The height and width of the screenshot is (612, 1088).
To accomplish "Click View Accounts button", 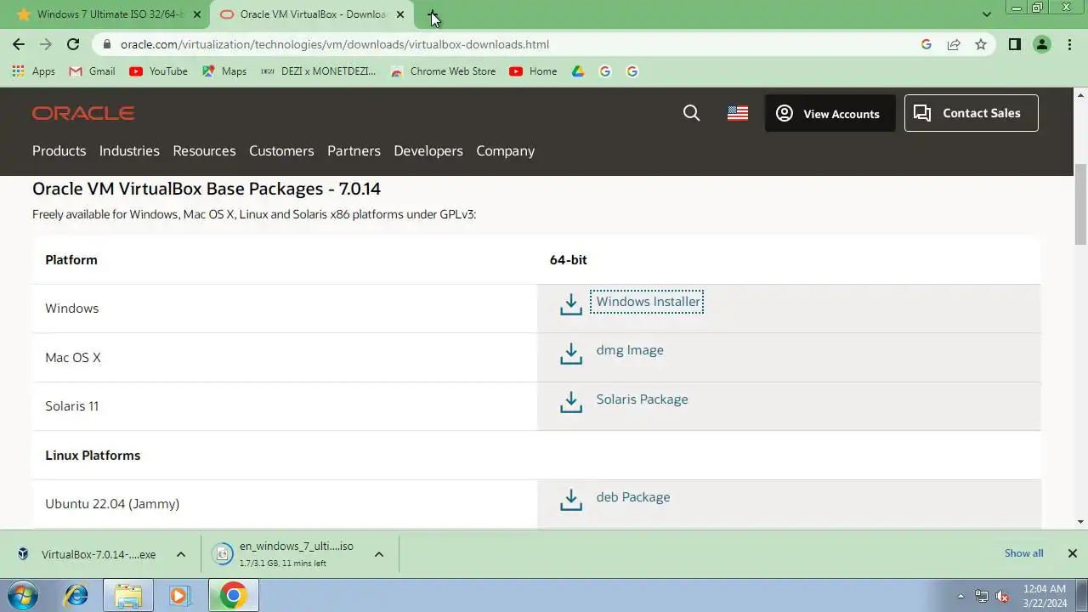I will (830, 113).
